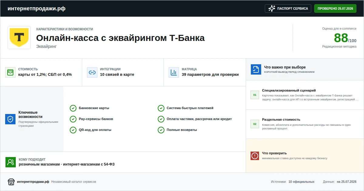The height and width of the screenshot is (191, 364).
Task: Click the Характеристики и возможности caption
Action: pos(65,29)
